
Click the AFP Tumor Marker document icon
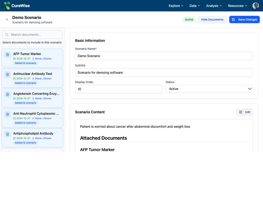pos(7,55)
